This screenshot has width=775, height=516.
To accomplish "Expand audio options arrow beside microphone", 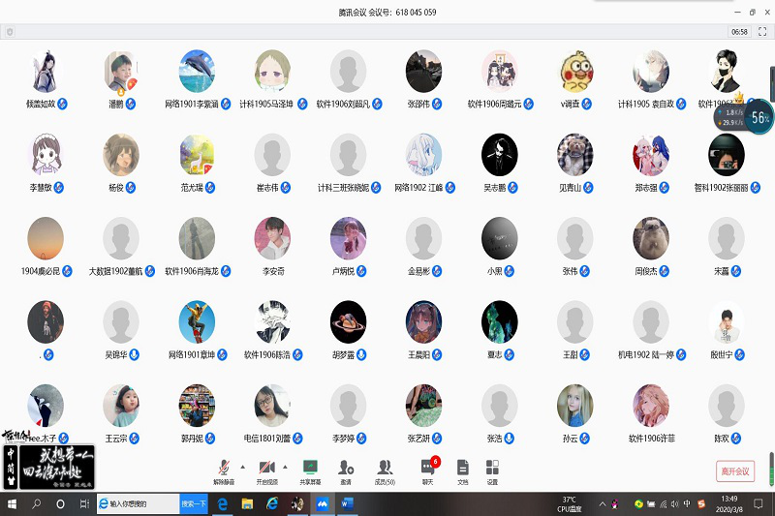I will tap(242, 466).
